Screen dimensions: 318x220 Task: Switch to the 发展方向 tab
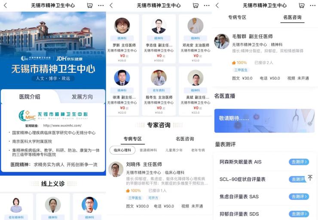pos(82,97)
